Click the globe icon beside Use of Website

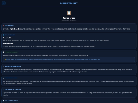[4, 35]
